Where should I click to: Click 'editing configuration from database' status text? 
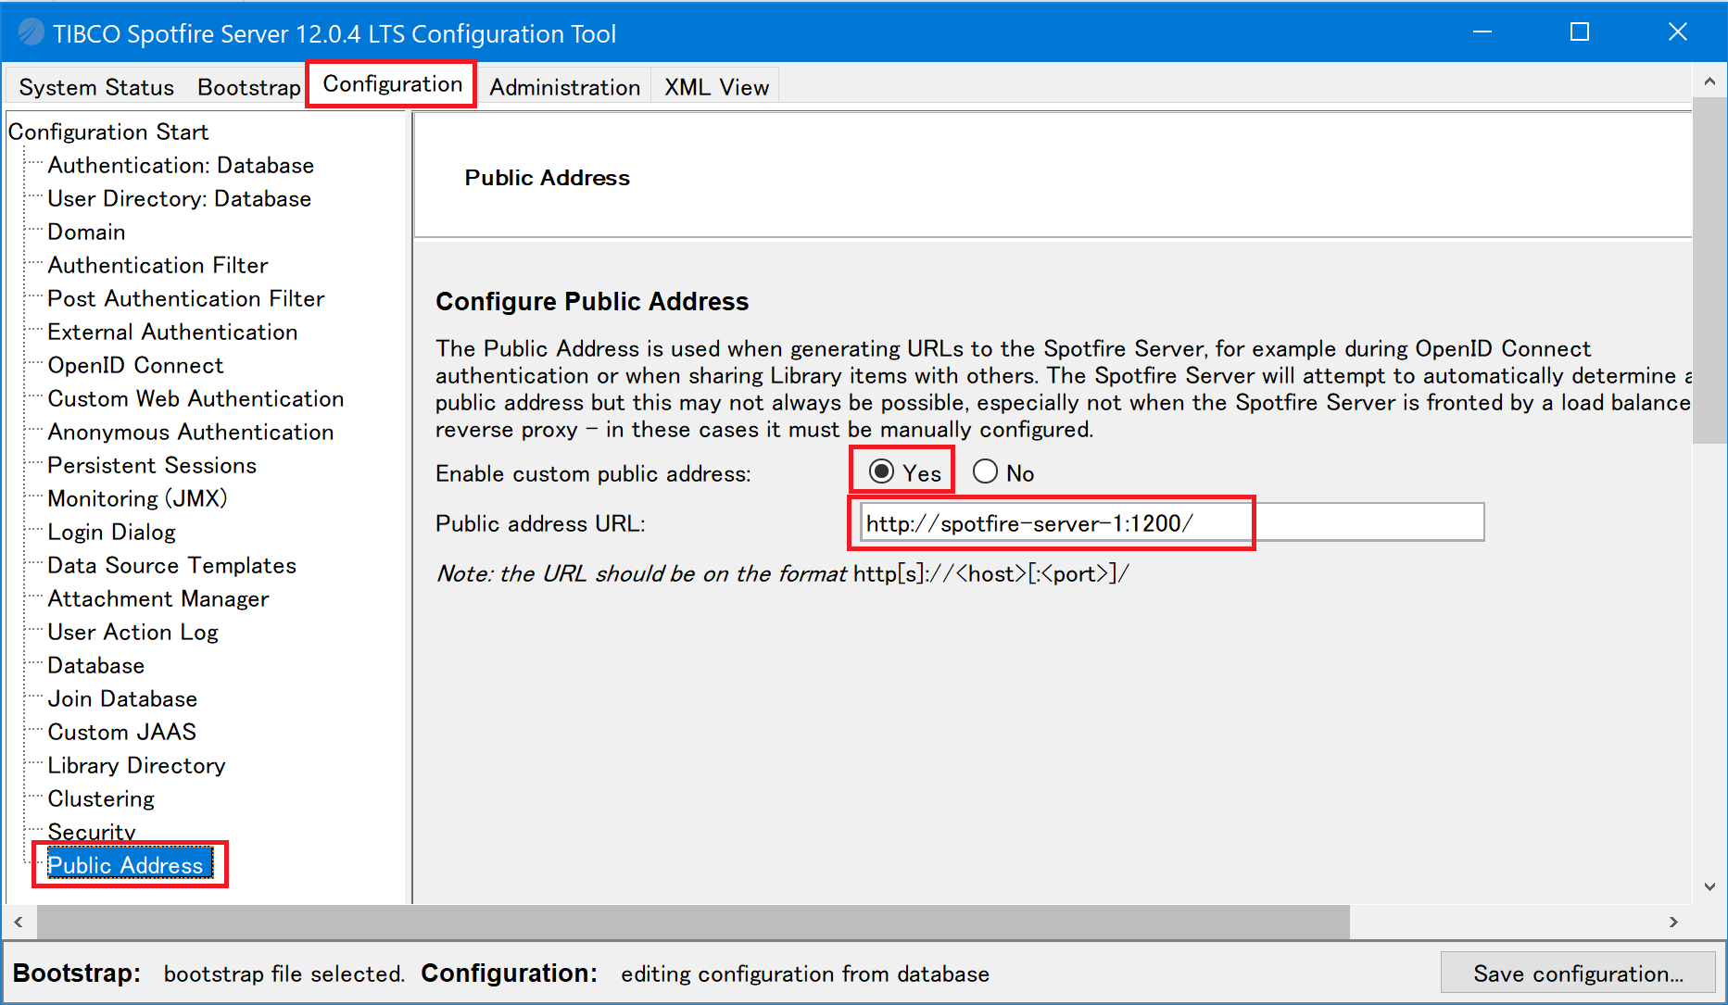tap(804, 974)
